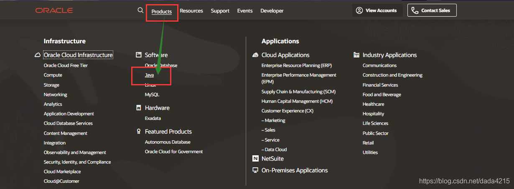This screenshot has height=189, width=514.
Task: Click the user icon in View Accounts
Action: (x=359, y=10)
